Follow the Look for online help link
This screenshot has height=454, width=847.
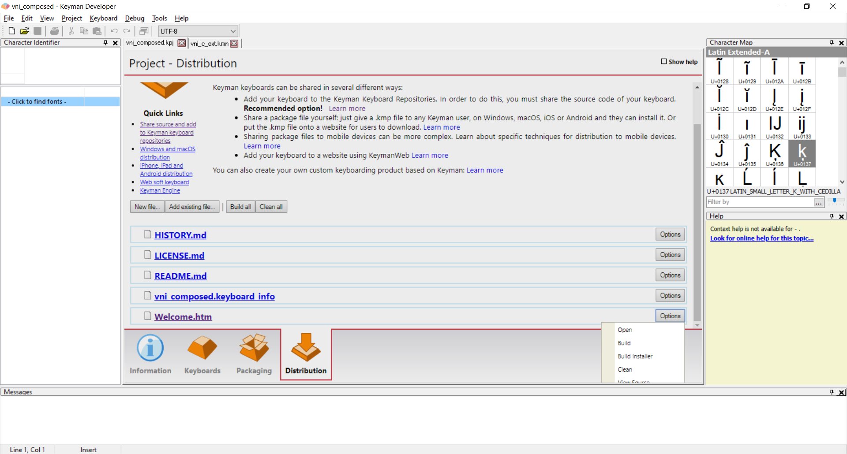pyautogui.click(x=762, y=238)
